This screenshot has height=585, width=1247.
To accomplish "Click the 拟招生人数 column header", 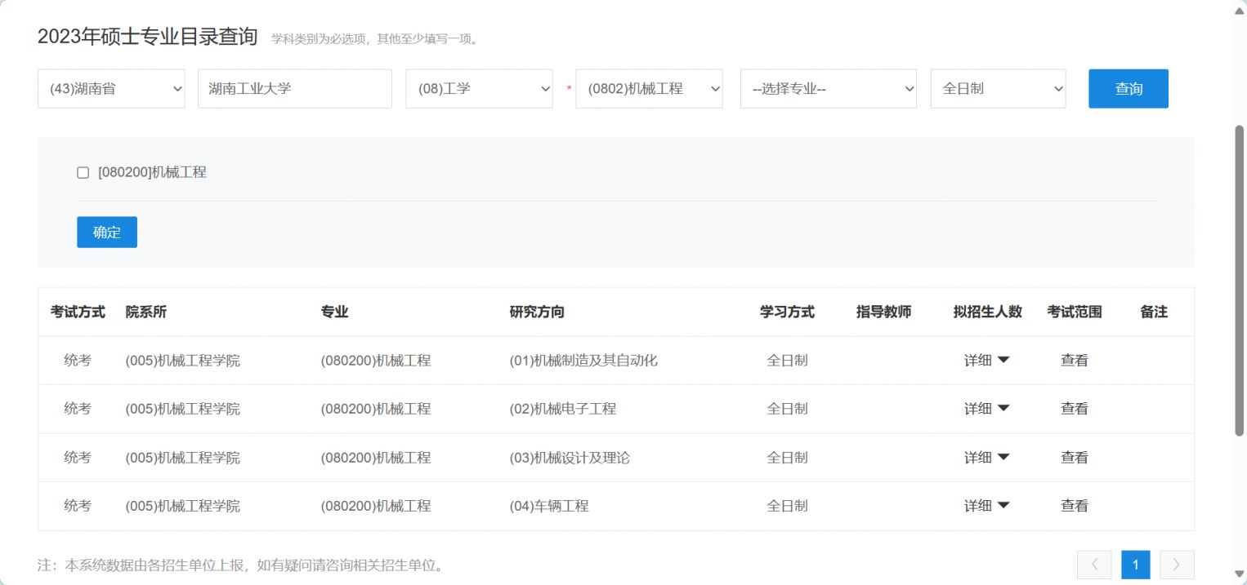I will click(x=987, y=312).
